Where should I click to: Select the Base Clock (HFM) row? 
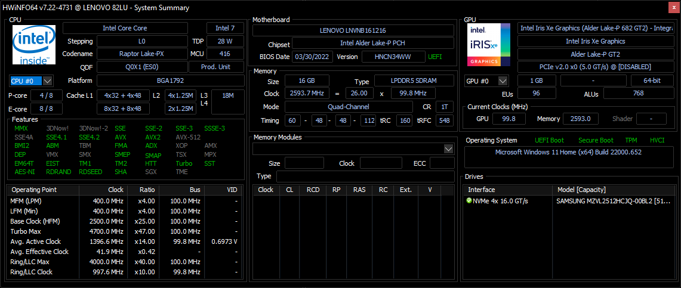124,221
